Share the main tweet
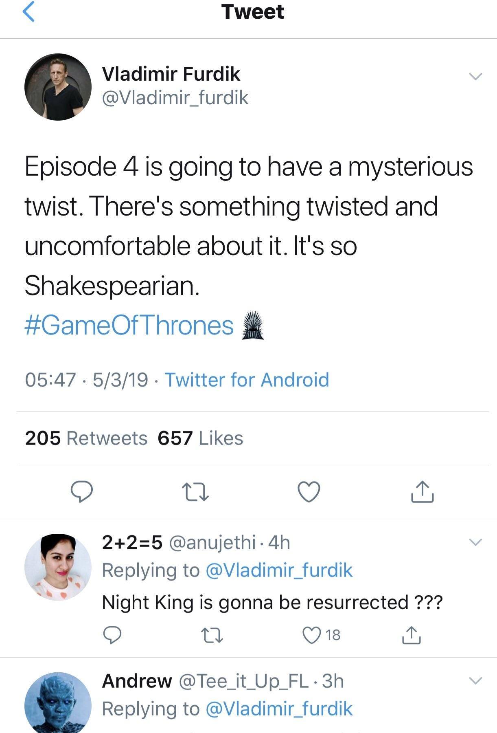 [423, 492]
